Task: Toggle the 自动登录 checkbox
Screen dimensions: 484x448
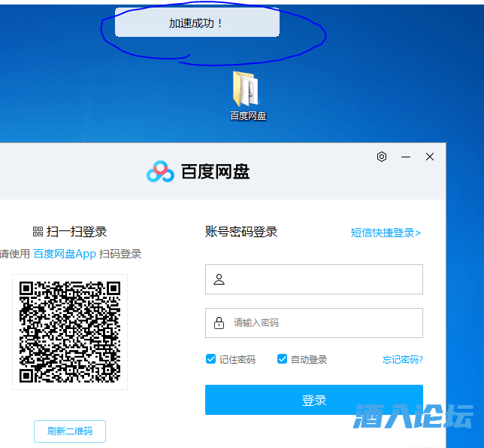Action: click(282, 359)
